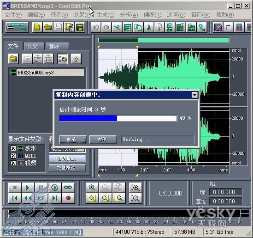This screenshot has height=238, width=253.
Task: Open 编辑(E) menu
Action: click(x=36, y=15)
